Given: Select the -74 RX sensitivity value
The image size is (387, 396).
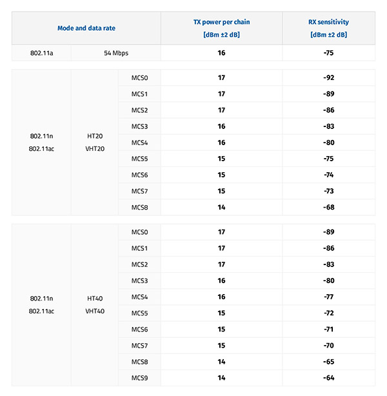Looking at the screenshot, I should [x=328, y=175].
